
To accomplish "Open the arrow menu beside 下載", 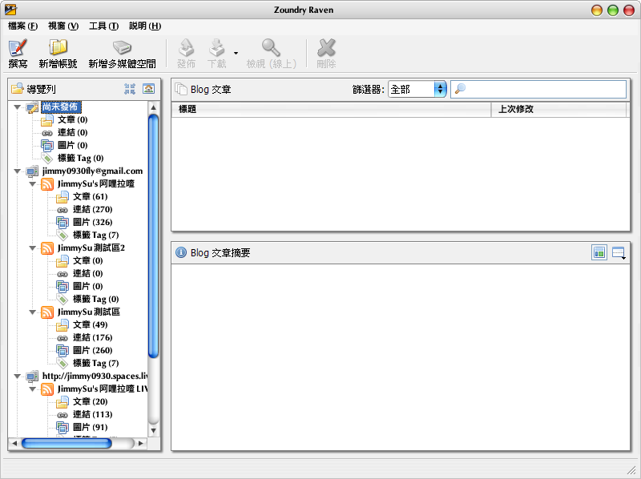I will tap(236, 53).
